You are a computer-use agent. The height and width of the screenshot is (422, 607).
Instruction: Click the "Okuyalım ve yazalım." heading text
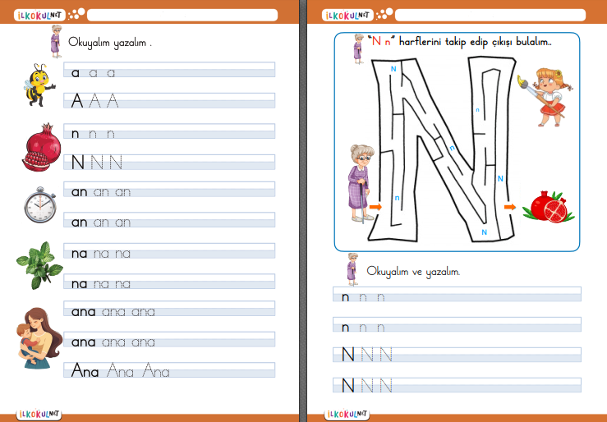413,271
